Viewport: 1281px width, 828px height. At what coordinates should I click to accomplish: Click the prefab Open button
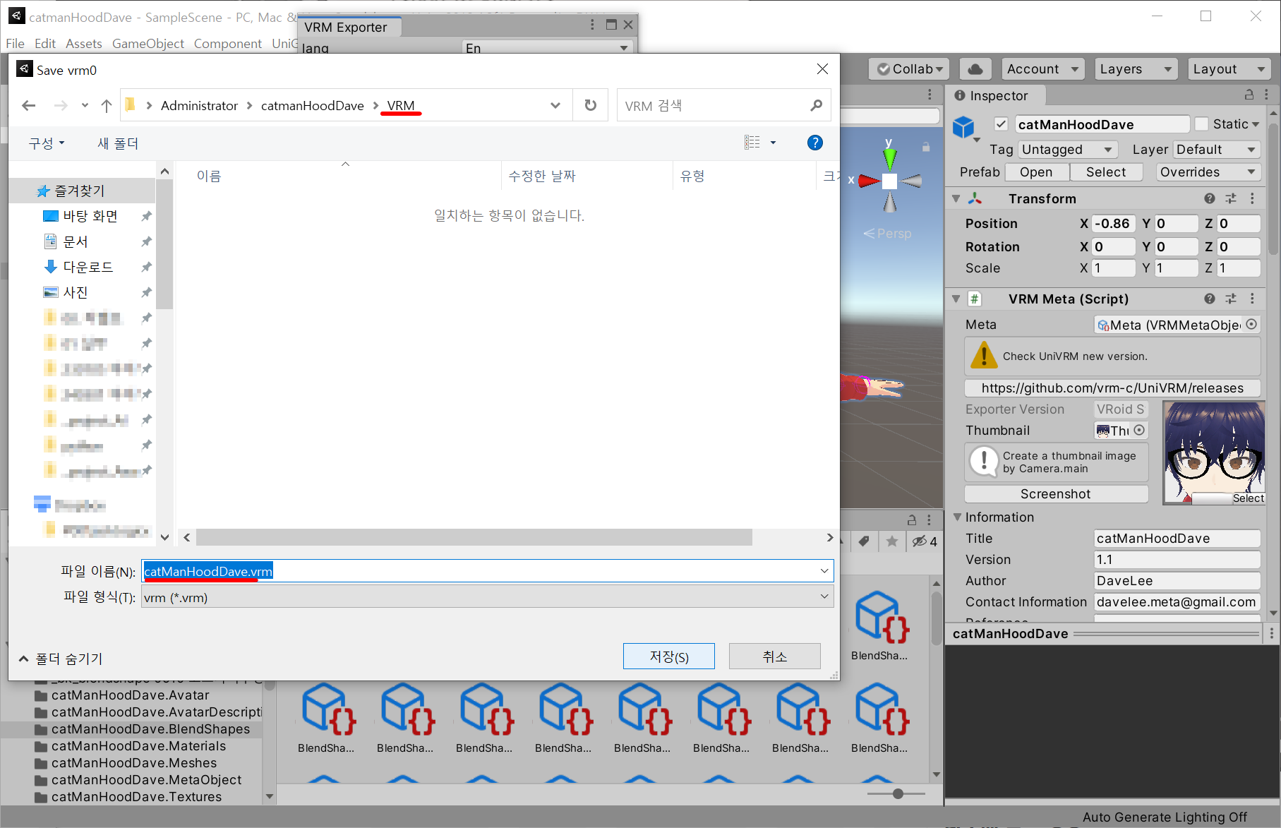tap(1036, 172)
